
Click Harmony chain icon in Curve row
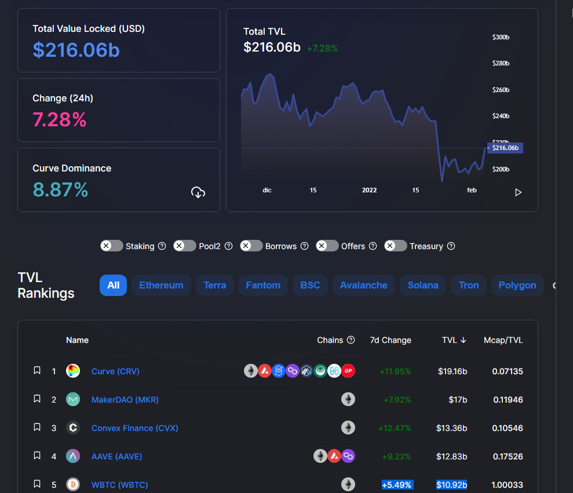click(x=334, y=371)
